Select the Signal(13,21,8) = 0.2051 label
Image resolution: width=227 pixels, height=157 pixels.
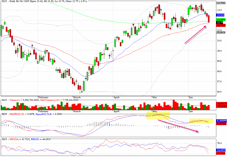point(49,114)
